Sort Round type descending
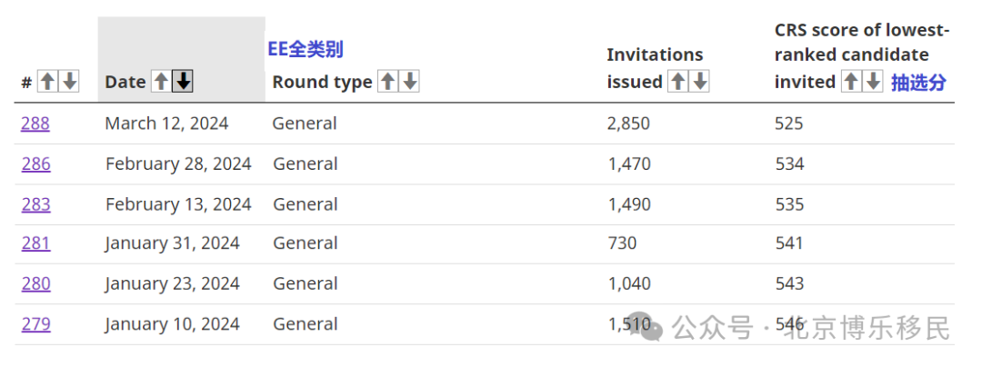 (409, 81)
